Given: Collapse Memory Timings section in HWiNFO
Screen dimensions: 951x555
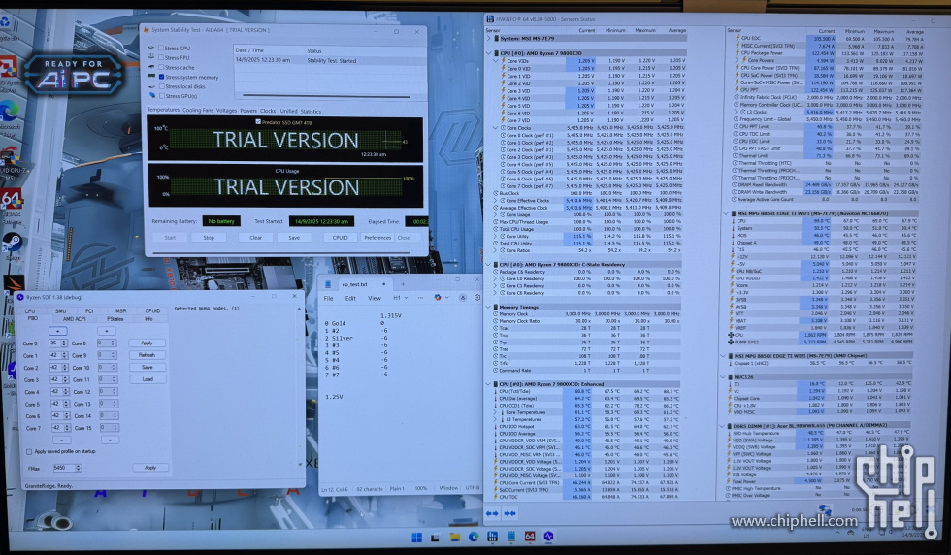Looking at the screenshot, I should click(489, 307).
